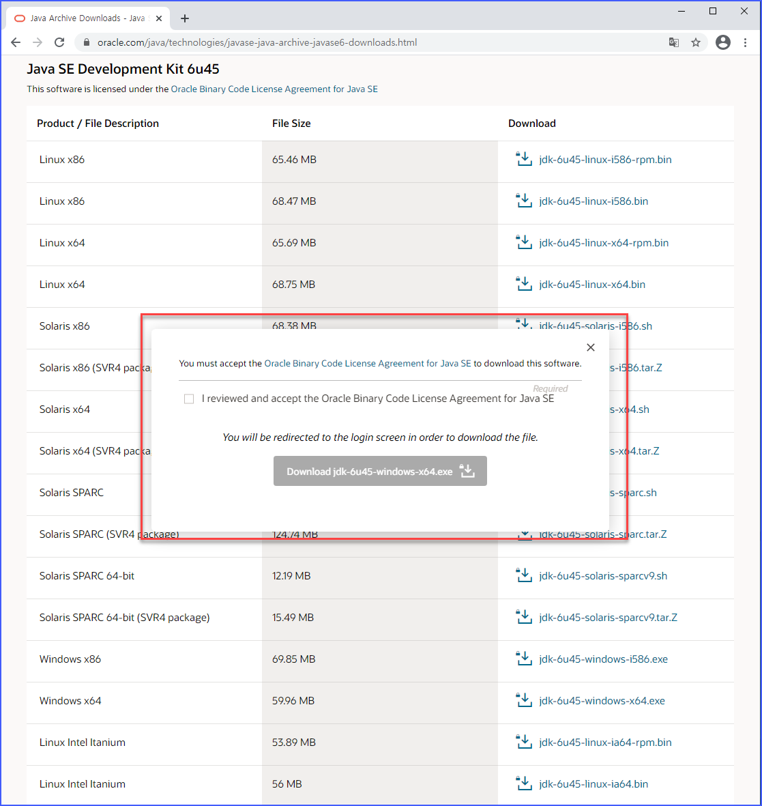Click download icon beside jdk-6u45-solaris-sparcv9.tar.Z
Screen dimensions: 762x806
click(524, 618)
